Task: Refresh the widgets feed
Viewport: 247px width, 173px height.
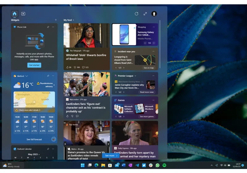Action: [x=136, y=14]
